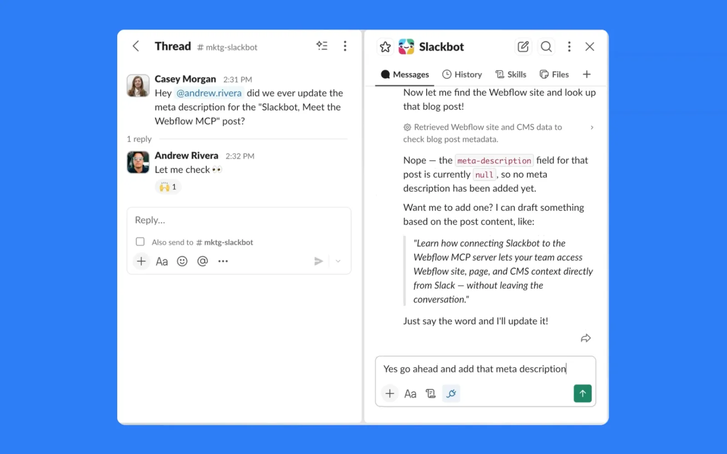
Task: Switch to the History tab
Action: [462, 74]
